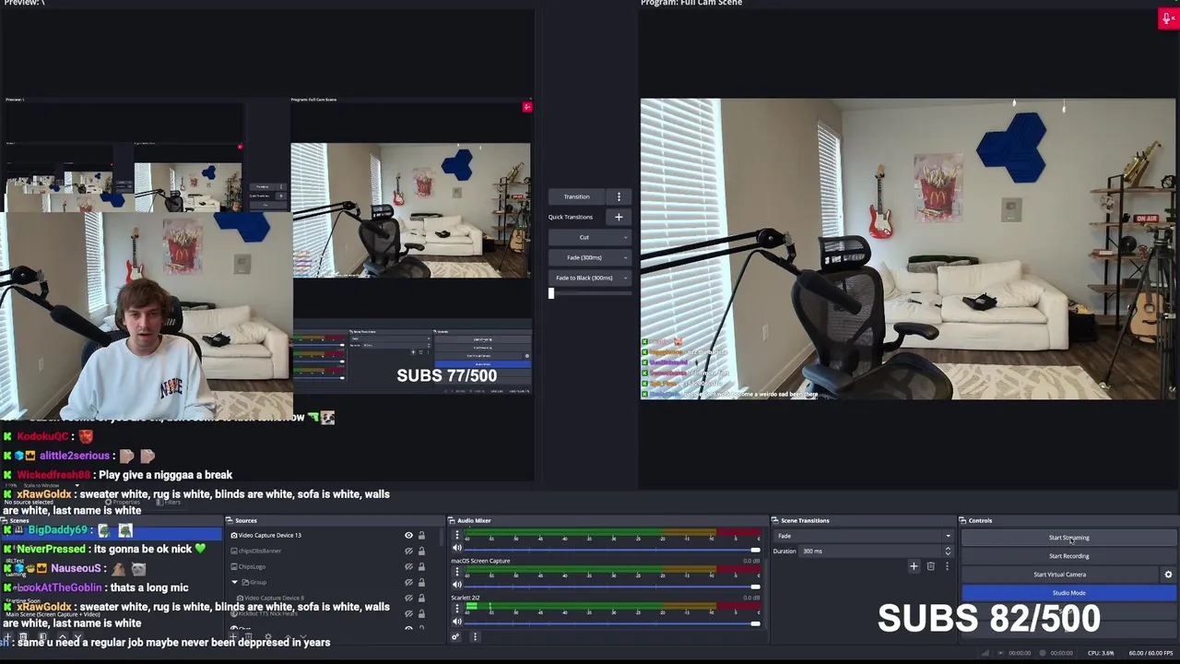
Task: Lock the Video Capture Device 13 source
Action: point(421,535)
